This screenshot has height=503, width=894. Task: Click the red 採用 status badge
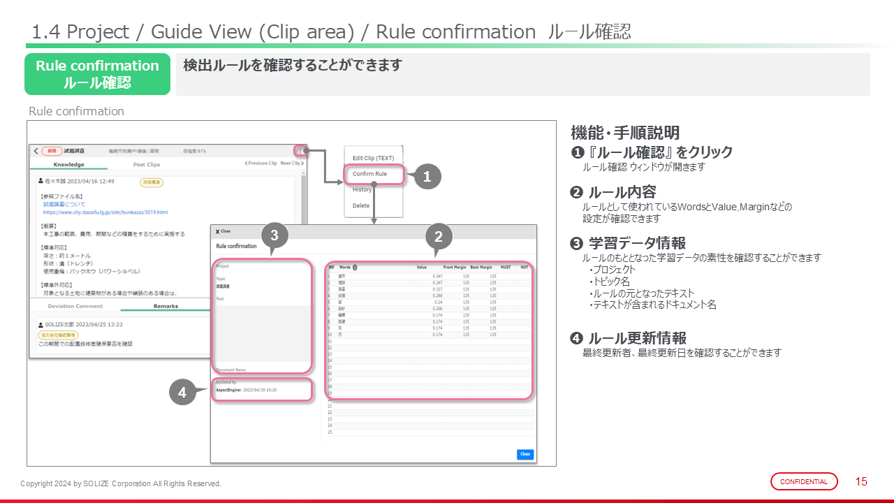tap(52, 151)
